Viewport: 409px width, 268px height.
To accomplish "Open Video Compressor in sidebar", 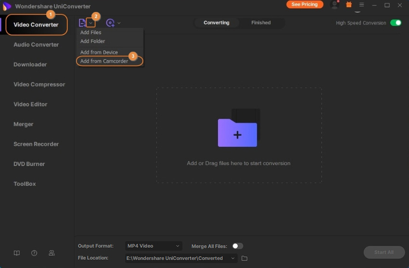I will coord(39,84).
